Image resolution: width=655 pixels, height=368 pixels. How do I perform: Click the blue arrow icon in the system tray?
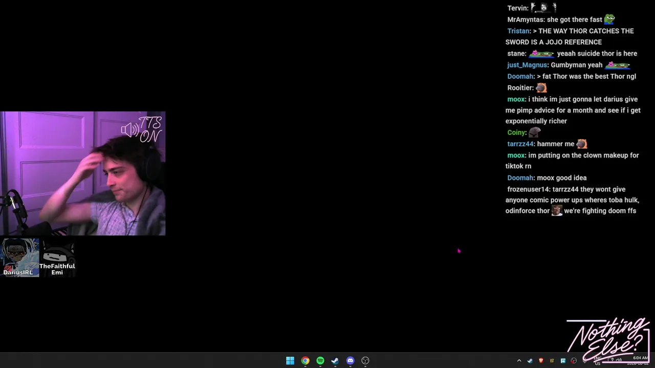coord(563,360)
